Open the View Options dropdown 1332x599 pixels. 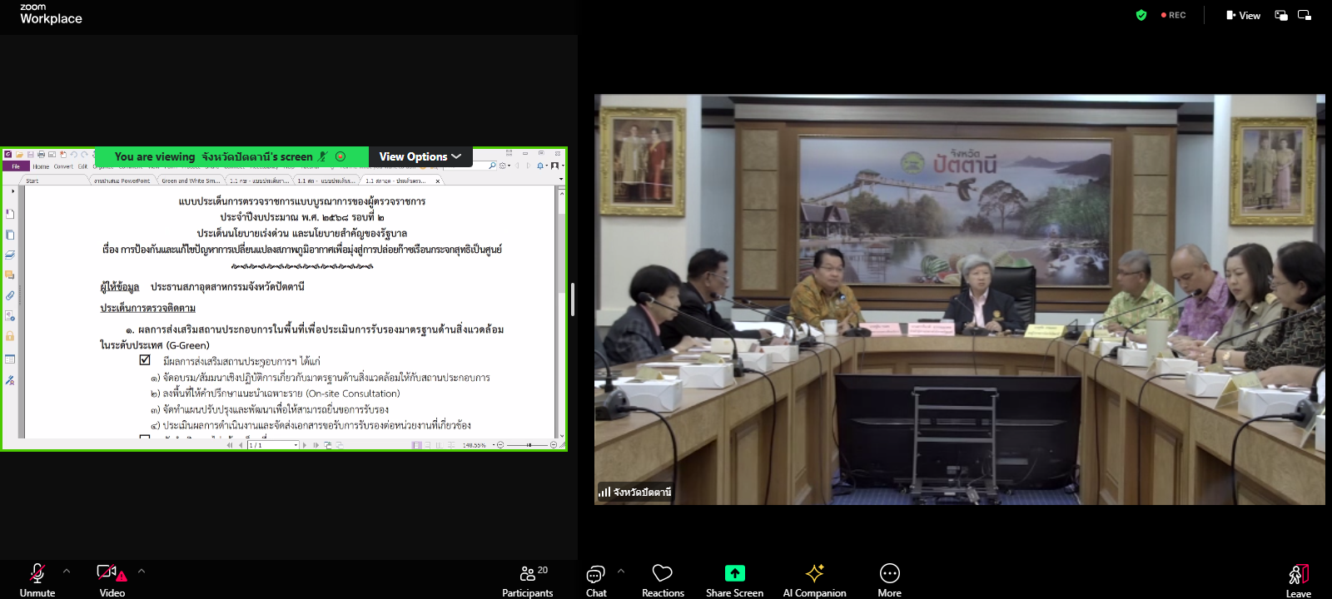420,156
